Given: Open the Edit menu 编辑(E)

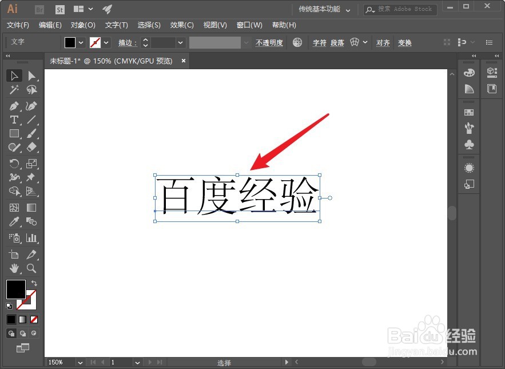Looking at the screenshot, I should tap(50, 25).
